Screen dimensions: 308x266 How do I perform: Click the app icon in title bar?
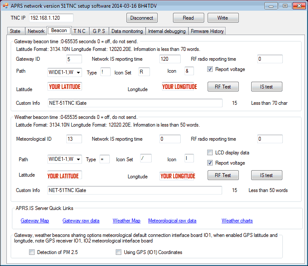pyautogui.click(x=6, y=6)
